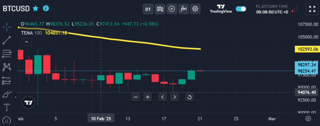The width and height of the screenshot is (320, 126).
Task: Click the 98297.34 price label
Action: tap(307, 65)
